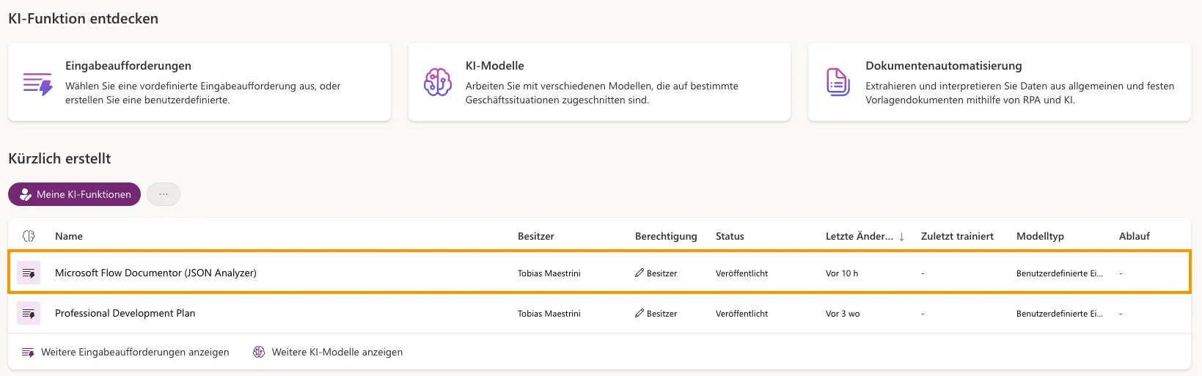1202x376 pixels.
Task: Click the Dokumentenautomatisierung document icon
Action: (838, 82)
